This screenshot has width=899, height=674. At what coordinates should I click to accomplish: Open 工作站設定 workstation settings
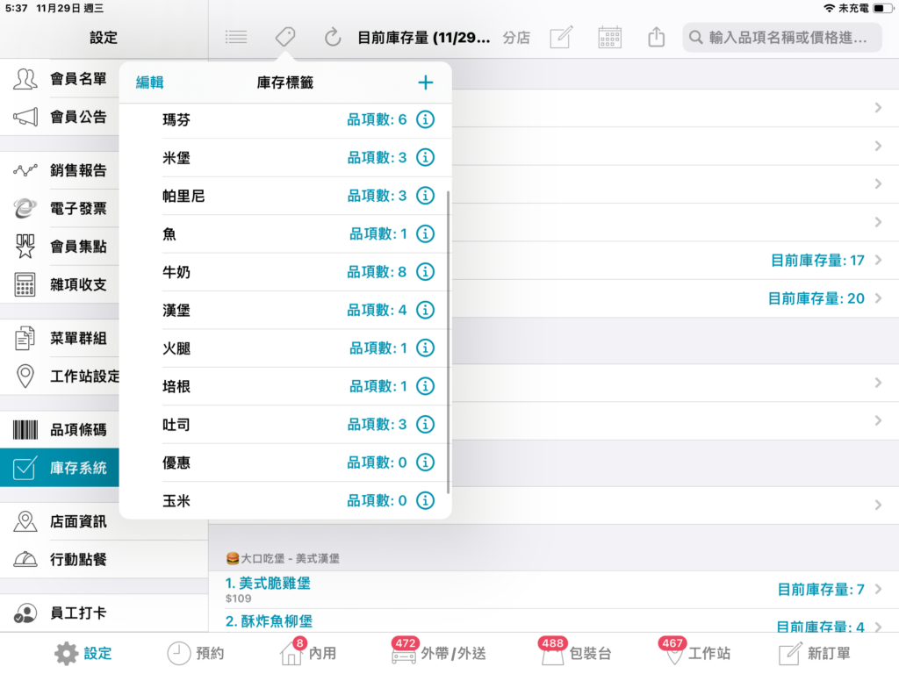click(60, 376)
